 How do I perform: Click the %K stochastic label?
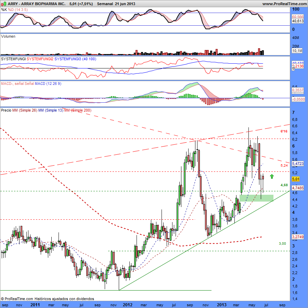pos(4,10)
